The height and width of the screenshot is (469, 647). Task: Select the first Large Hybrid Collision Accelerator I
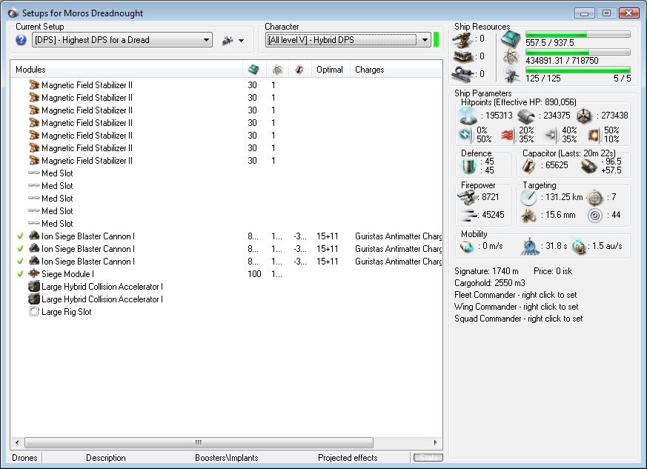(x=226, y=287)
